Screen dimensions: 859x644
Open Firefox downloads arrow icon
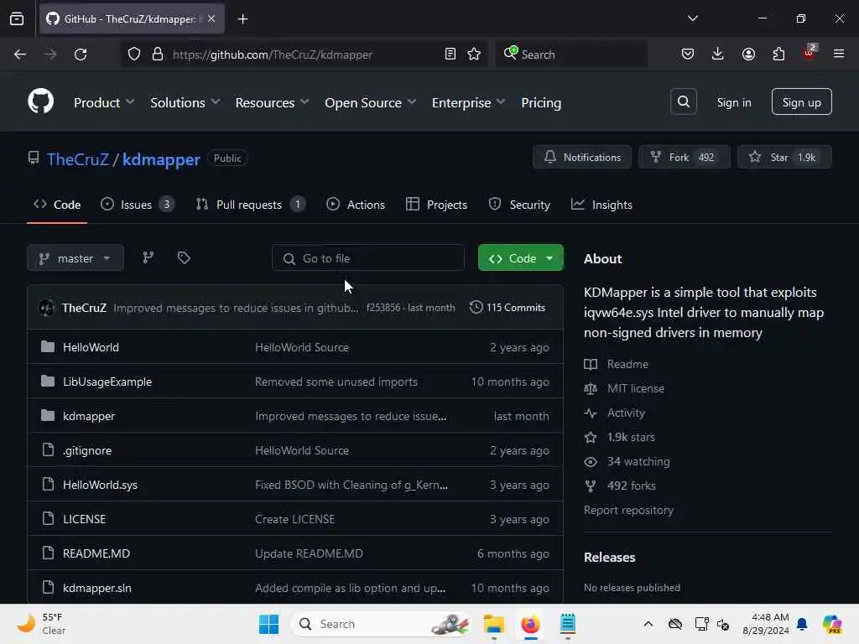coord(718,55)
